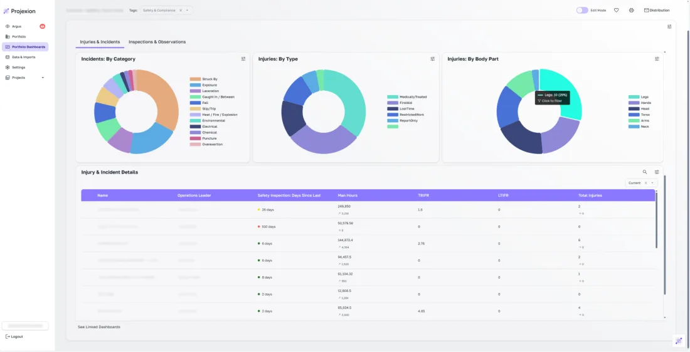Toggle the Hands legend entry
The image size is (690, 352).
pyautogui.click(x=640, y=103)
